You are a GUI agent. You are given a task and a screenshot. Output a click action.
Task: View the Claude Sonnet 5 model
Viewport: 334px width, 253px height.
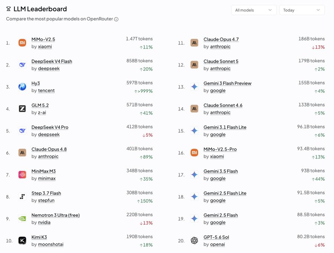click(221, 61)
